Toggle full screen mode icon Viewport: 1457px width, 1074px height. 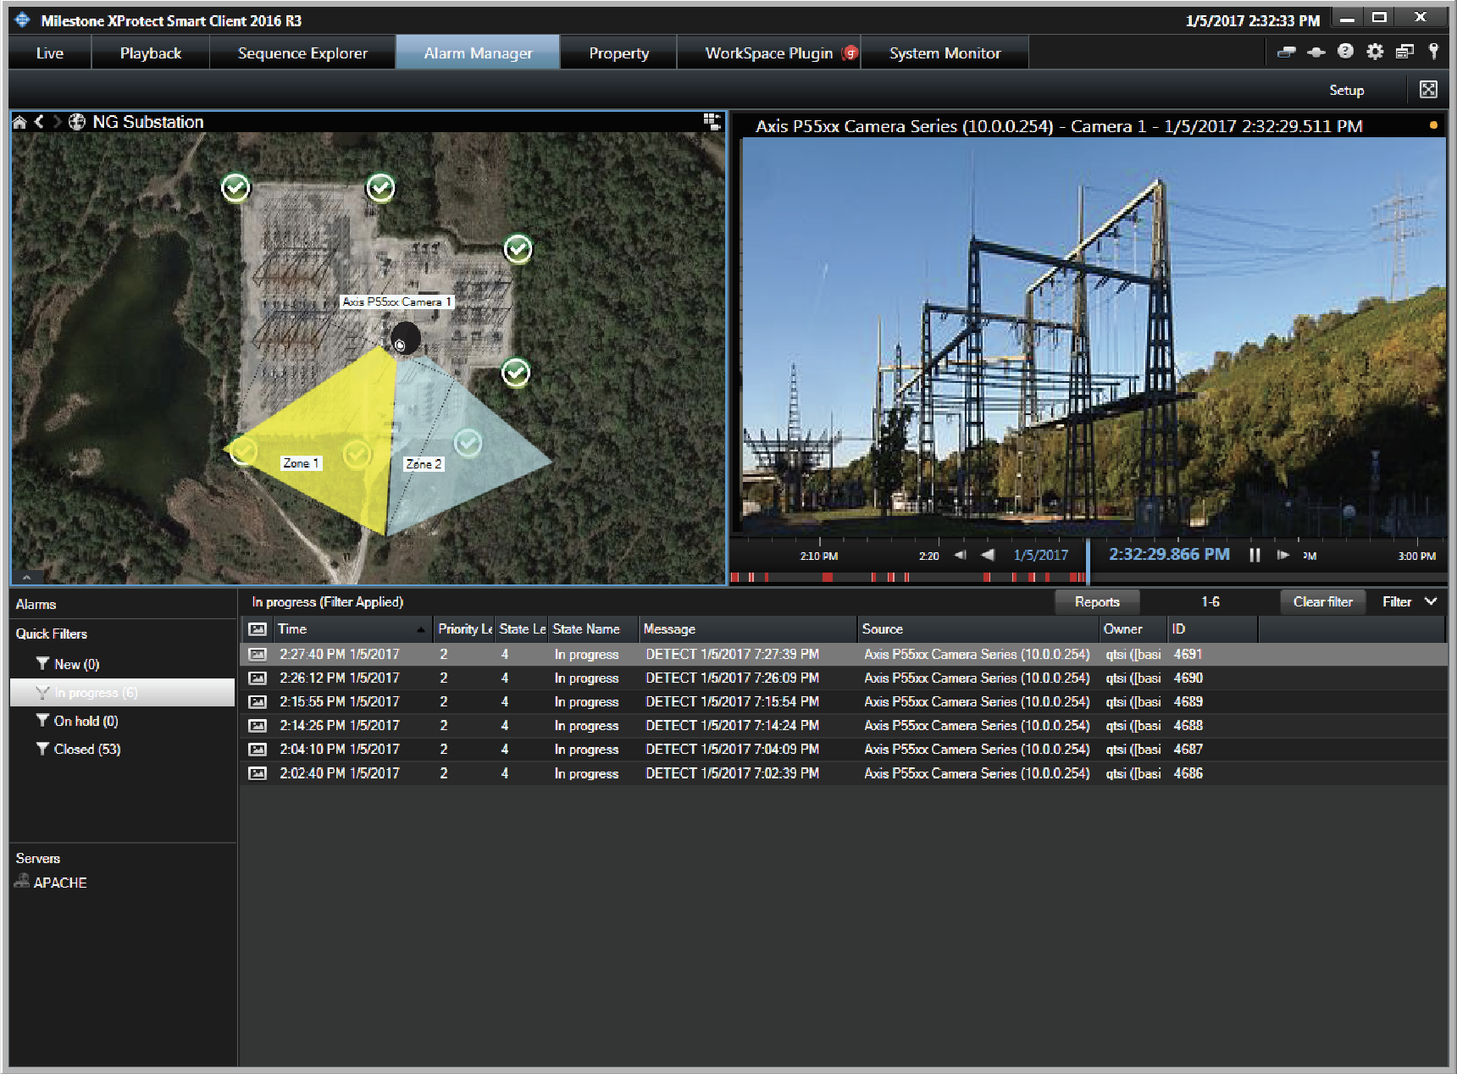(1428, 90)
